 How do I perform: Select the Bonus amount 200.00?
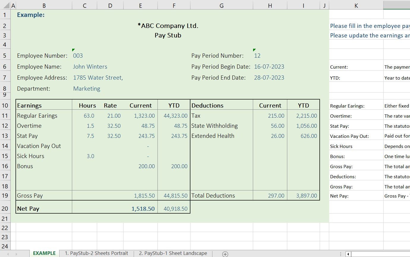coord(146,166)
